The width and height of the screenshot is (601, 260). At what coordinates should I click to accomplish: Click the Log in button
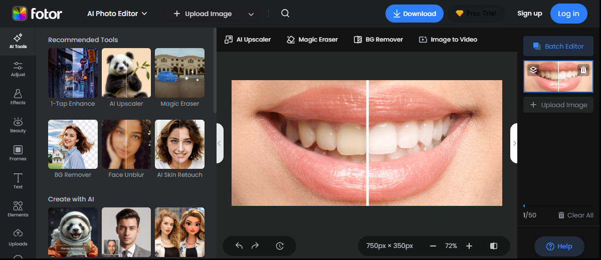(568, 14)
